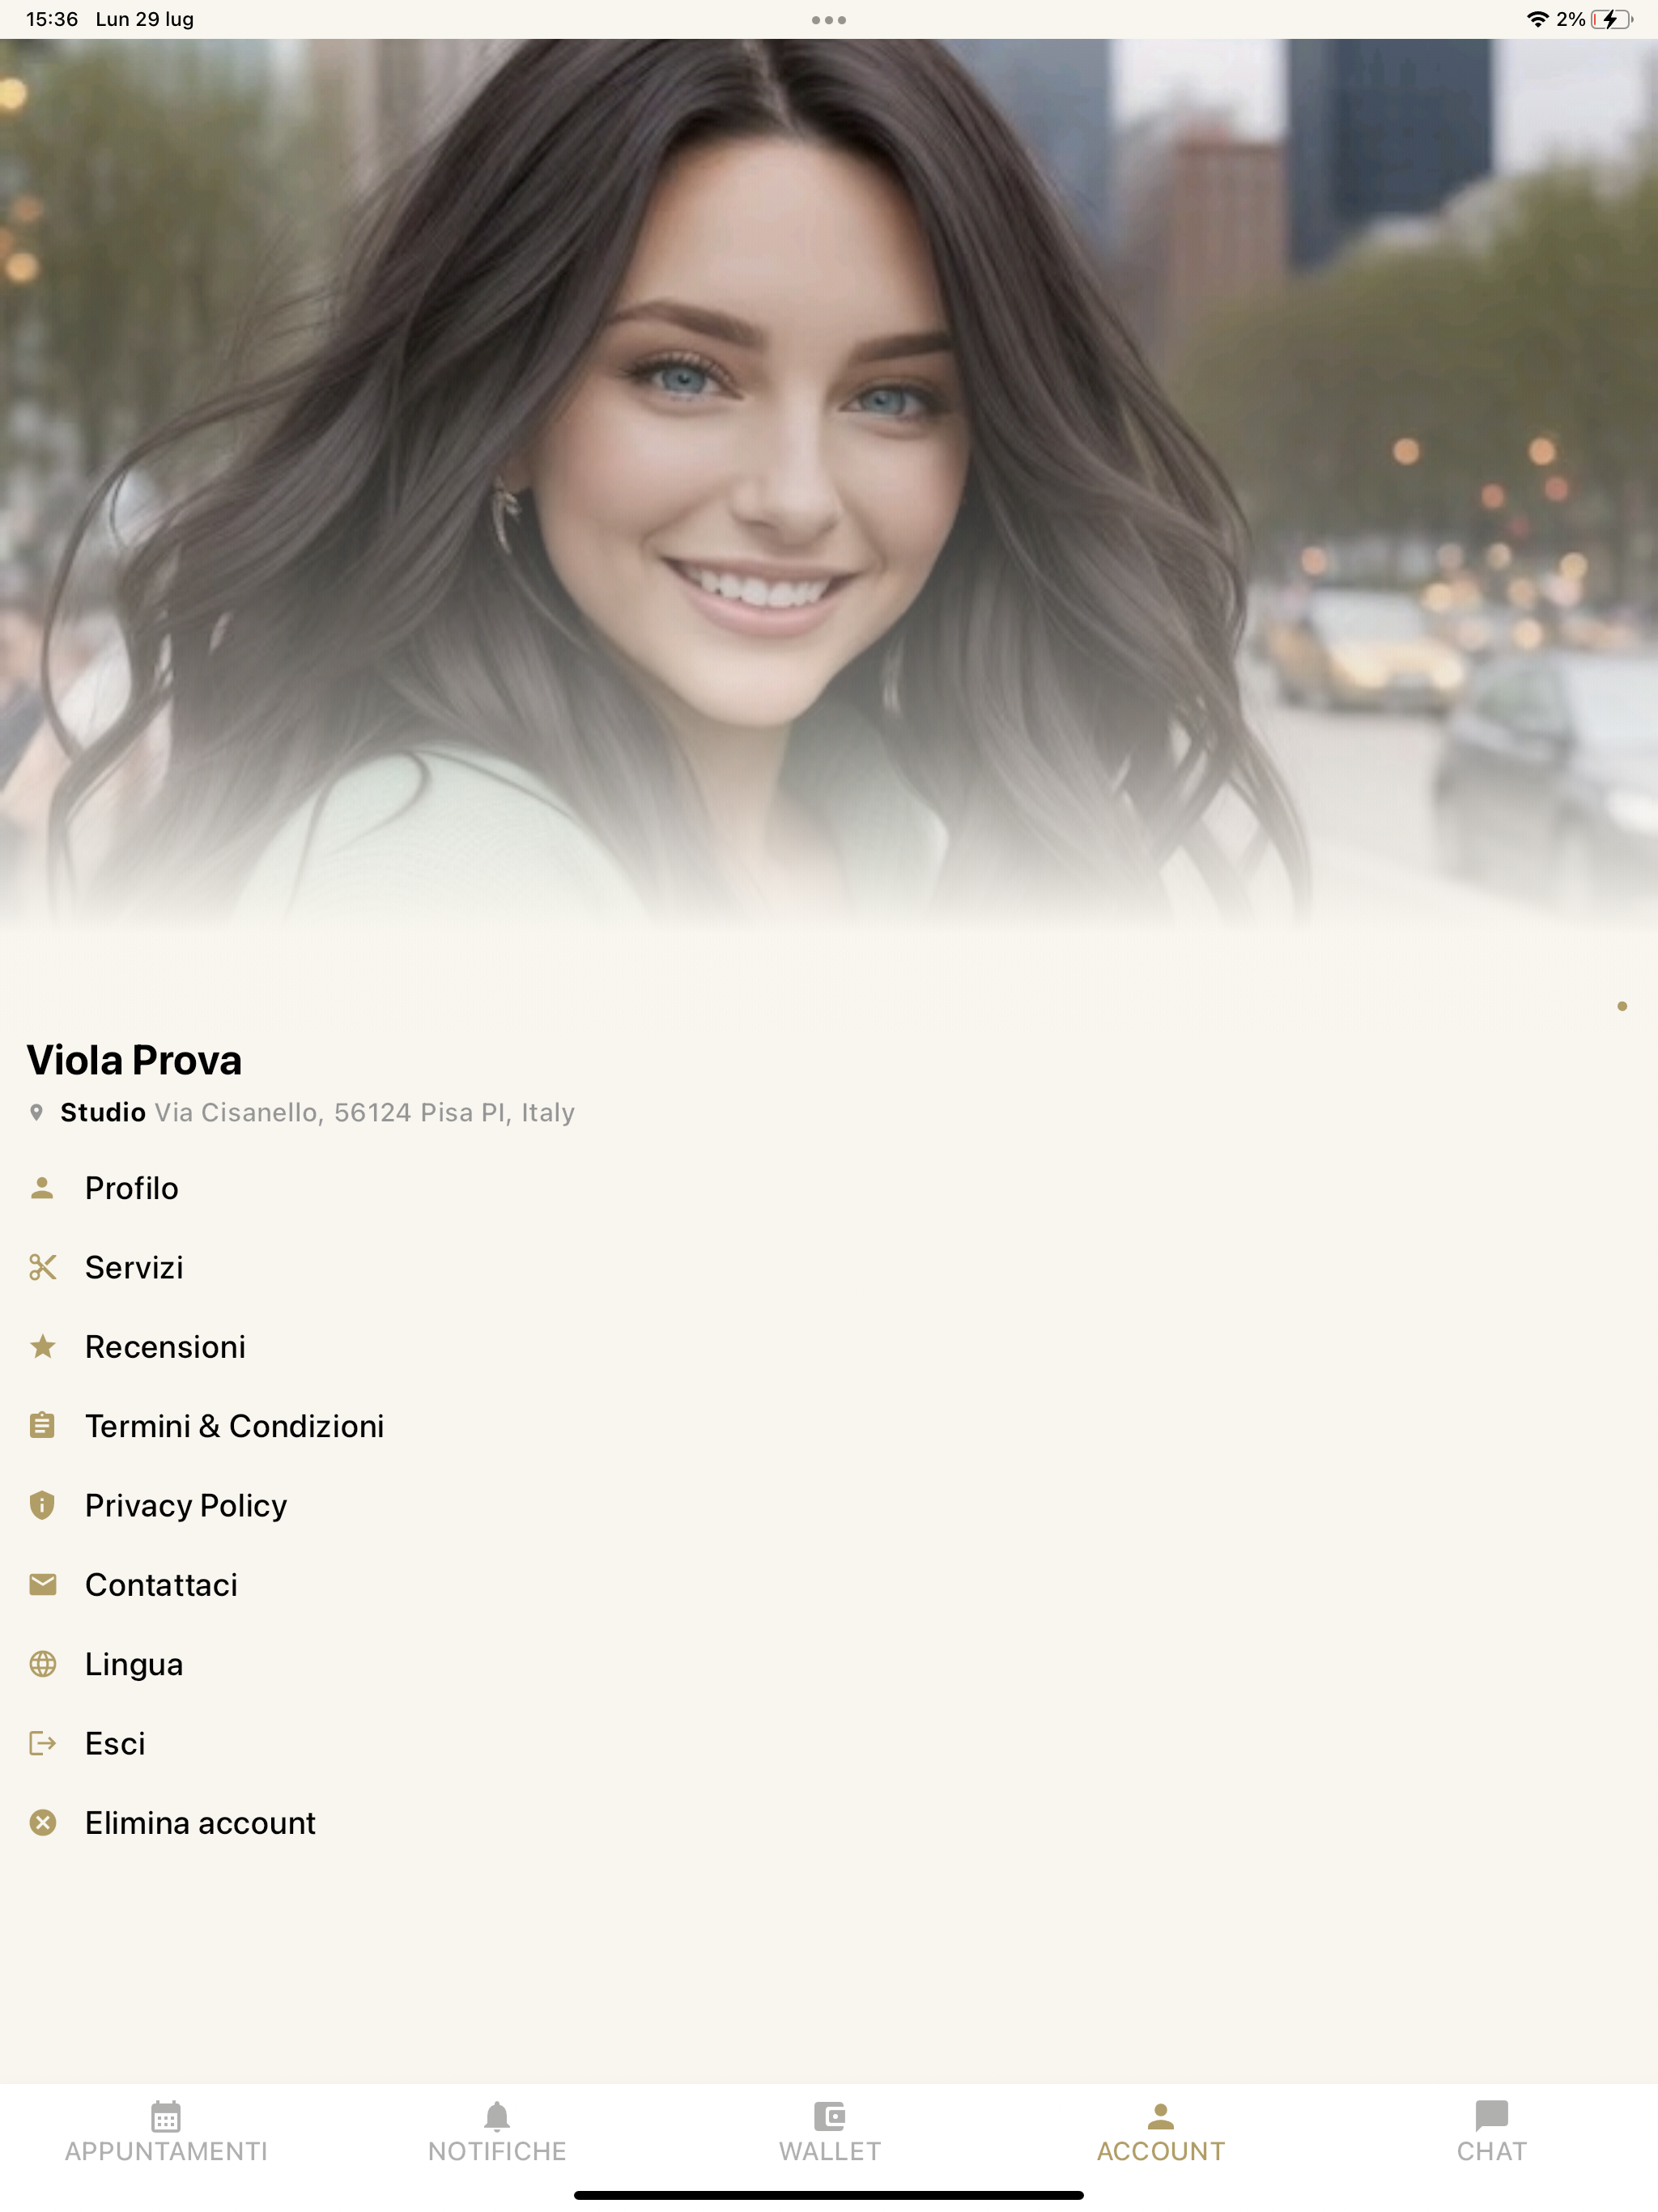
Task: Open the Profilo person icon
Action: coord(42,1188)
